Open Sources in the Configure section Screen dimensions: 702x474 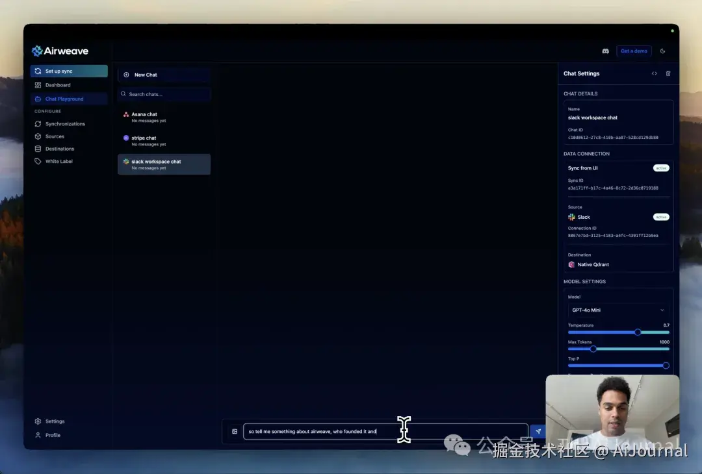click(55, 136)
